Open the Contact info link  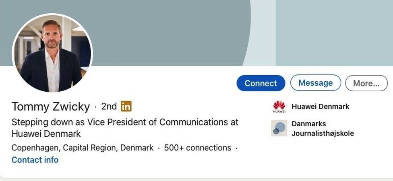35,160
